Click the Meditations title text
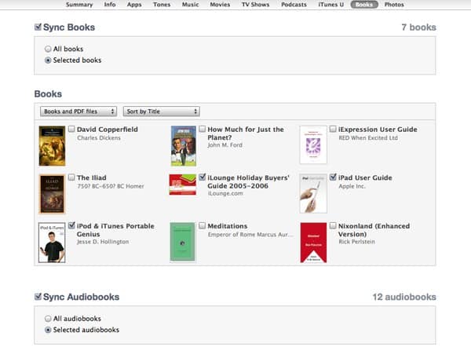The image size is (471, 351). pyautogui.click(x=228, y=226)
